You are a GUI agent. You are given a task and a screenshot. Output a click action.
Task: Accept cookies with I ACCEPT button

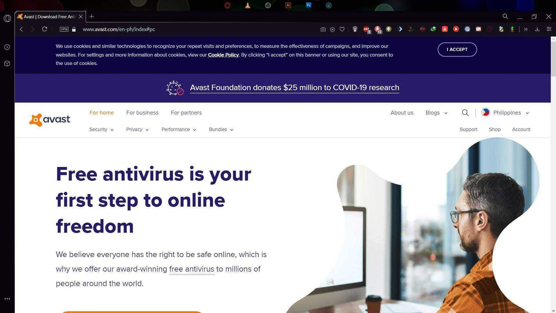[x=457, y=50]
